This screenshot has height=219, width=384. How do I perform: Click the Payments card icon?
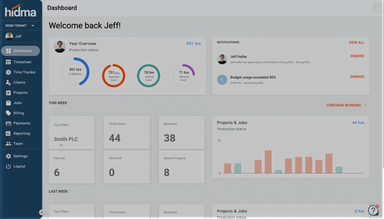[x=8, y=124]
